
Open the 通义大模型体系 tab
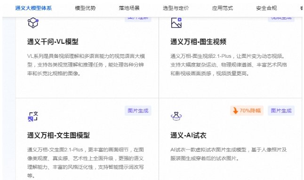click(x=33, y=8)
